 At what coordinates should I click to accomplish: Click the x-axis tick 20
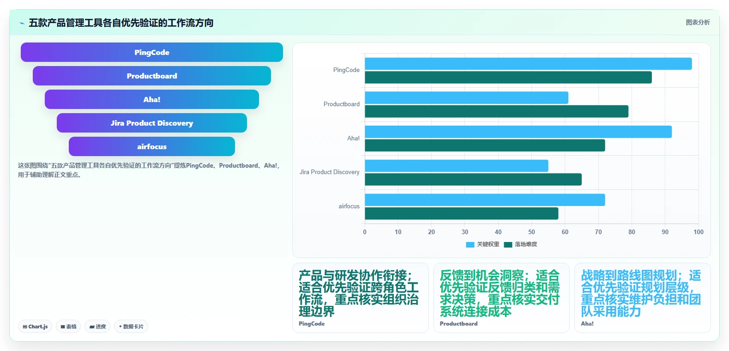pyautogui.click(x=431, y=232)
